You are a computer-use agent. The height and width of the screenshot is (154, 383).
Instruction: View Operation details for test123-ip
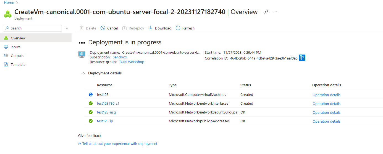(x=327, y=121)
